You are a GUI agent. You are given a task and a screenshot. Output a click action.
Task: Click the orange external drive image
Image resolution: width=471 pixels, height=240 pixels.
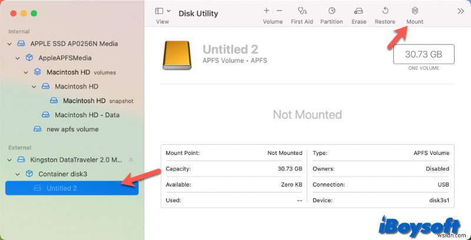(177, 55)
